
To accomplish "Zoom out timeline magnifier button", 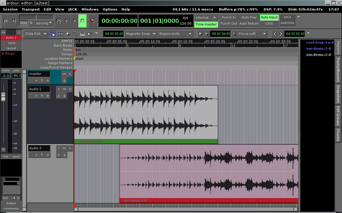I will pos(206,34).
